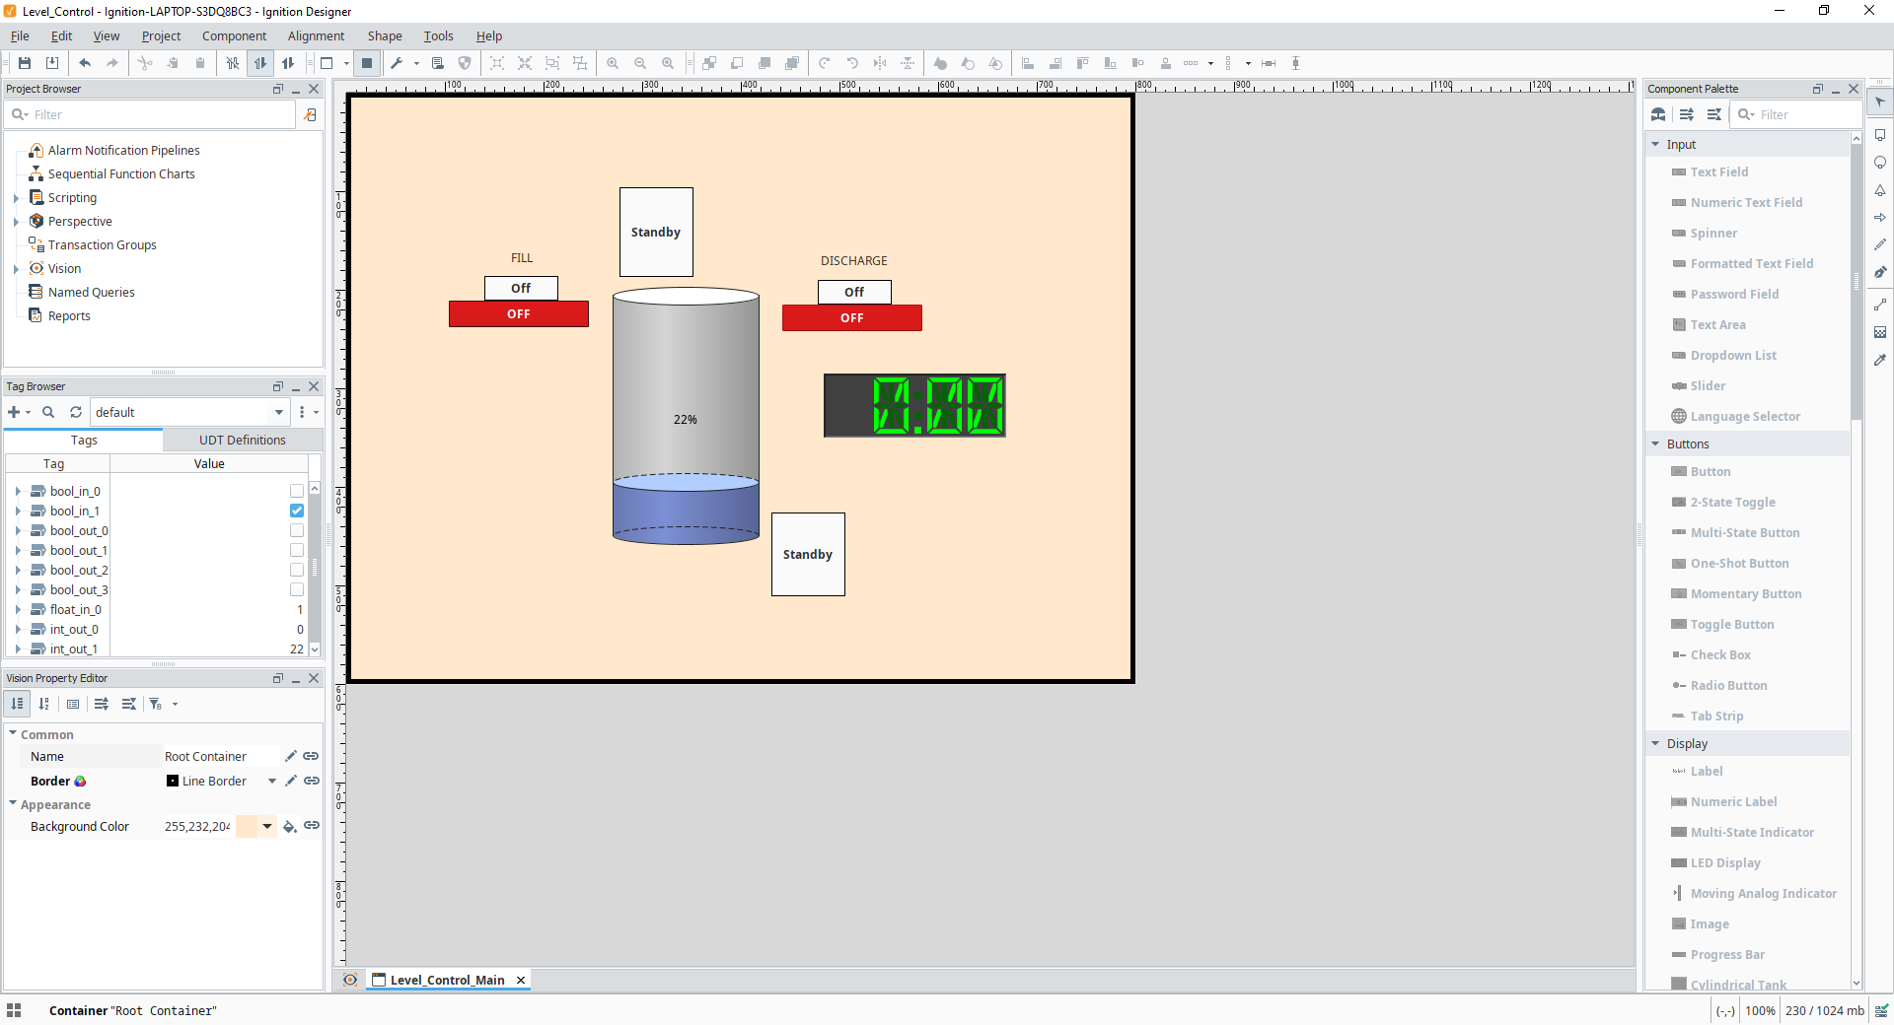Toggle the bool_out_2 value checkbox
The image size is (1894, 1025).
coord(297,570)
